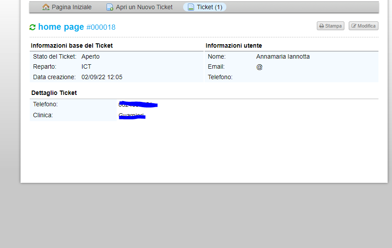The image size is (392, 248).
Task: Click the @ email value
Action: (259, 67)
